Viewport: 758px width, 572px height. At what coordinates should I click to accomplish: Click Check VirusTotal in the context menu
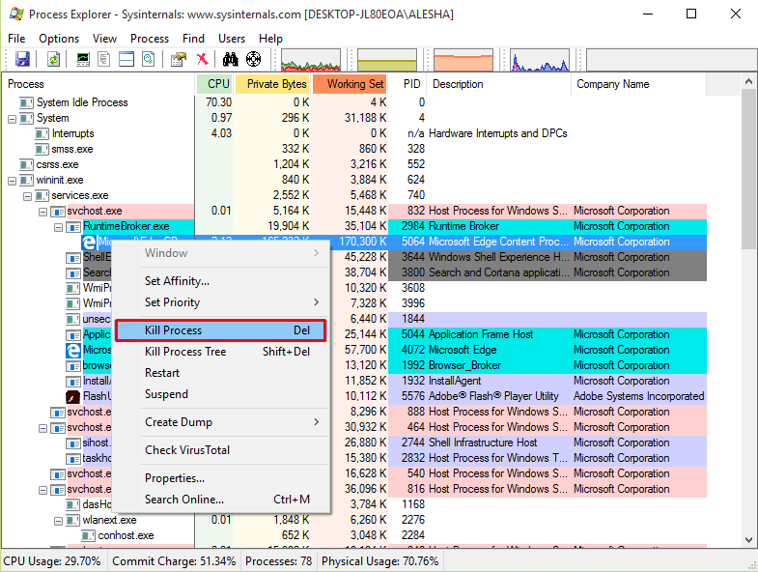(223, 450)
